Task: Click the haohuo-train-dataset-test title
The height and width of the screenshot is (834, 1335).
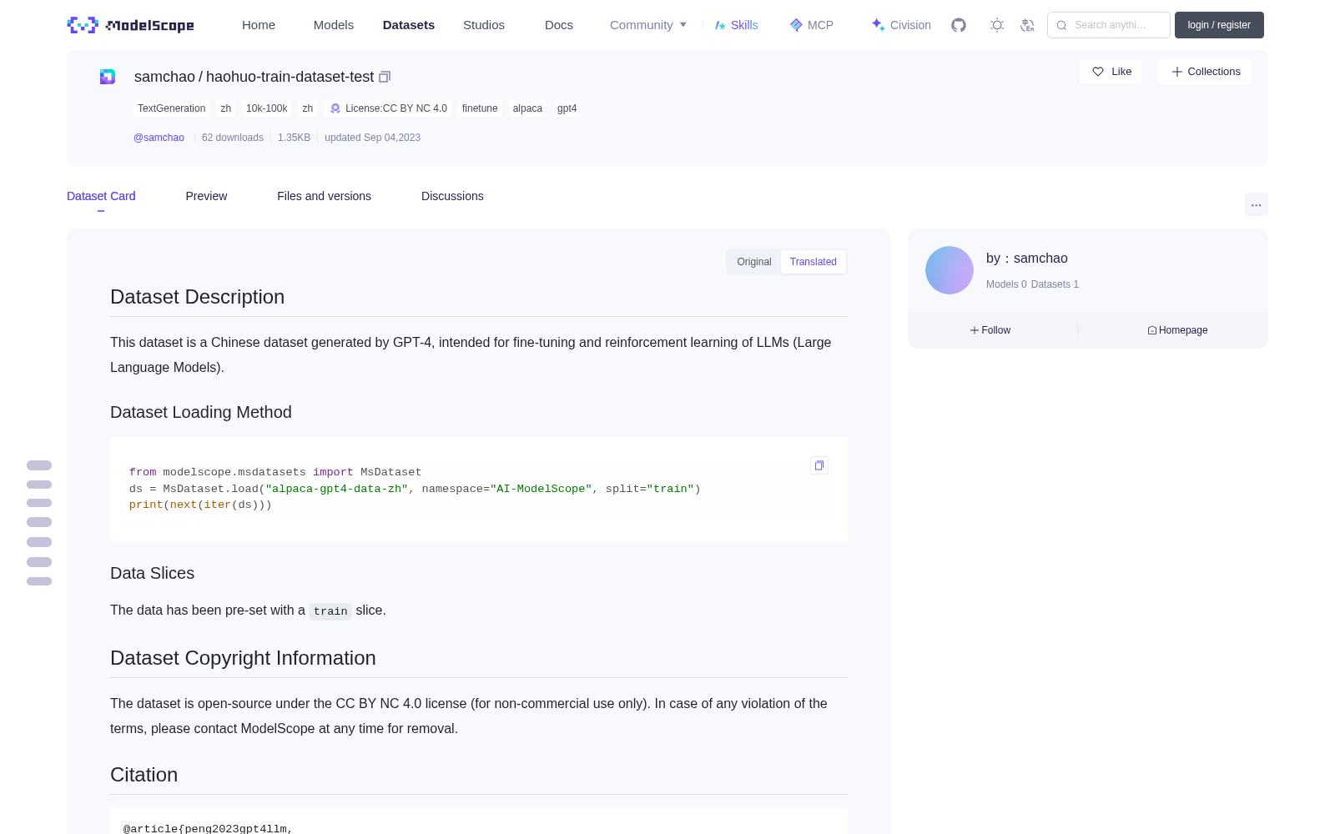Action: point(290,77)
